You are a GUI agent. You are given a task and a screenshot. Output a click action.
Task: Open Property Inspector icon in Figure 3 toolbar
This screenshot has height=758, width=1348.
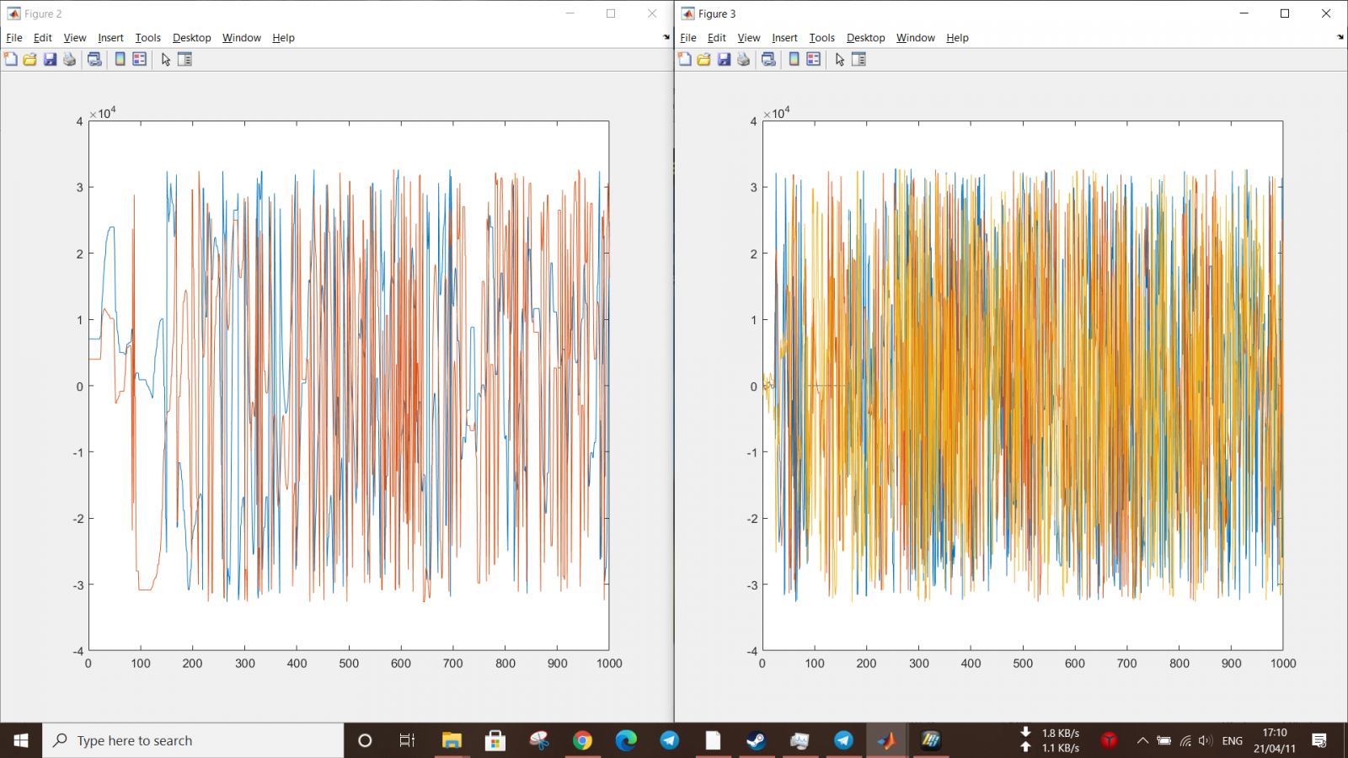859,59
